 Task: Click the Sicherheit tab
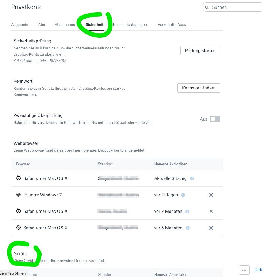[94, 24]
